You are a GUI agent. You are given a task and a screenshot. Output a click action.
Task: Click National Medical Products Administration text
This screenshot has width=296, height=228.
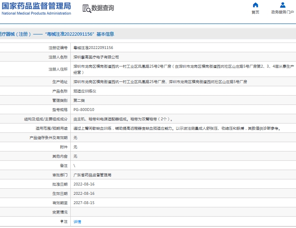pyautogui.click(x=36, y=13)
